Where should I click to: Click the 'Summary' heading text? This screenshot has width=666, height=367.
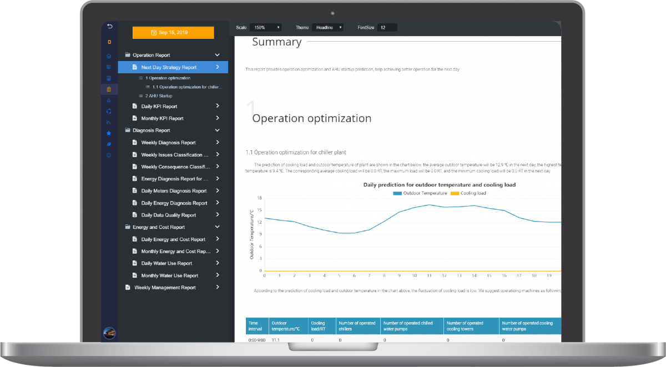(x=277, y=42)
